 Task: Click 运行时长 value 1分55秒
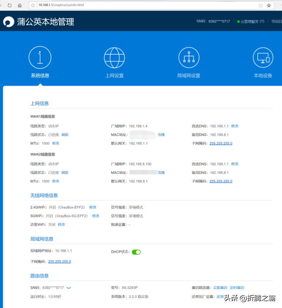click(x=55, y=297)
